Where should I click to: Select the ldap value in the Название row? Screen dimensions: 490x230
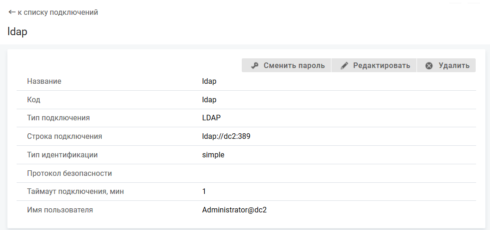209,81
